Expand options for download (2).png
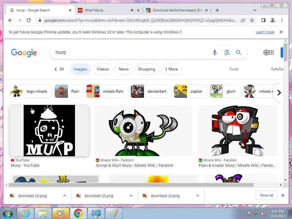The width and height of the screenshot is (292, 219). 131,196
